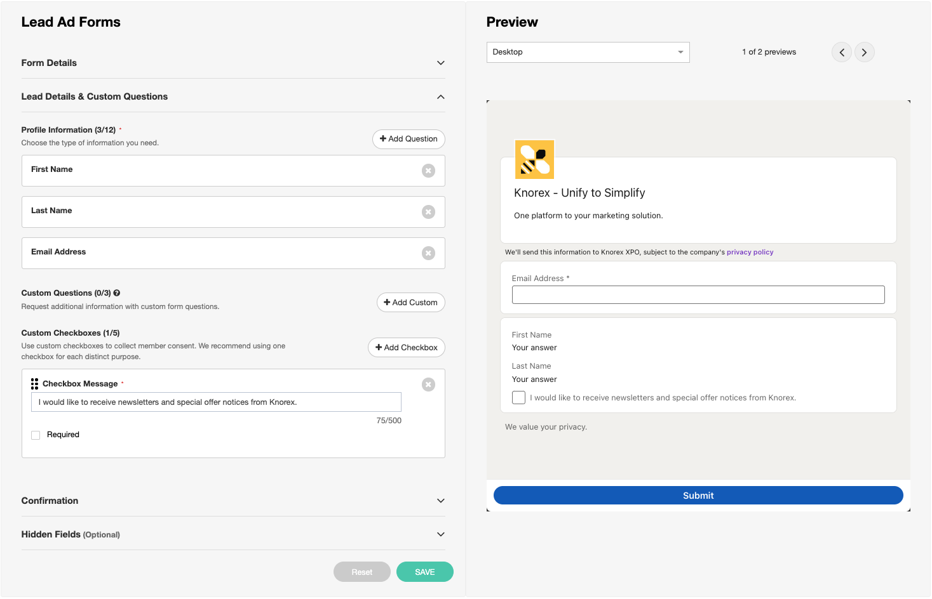This screenshot has width=932, height=599.
Task: Expand the Hidden Fields section
Action: coord(440,534)
